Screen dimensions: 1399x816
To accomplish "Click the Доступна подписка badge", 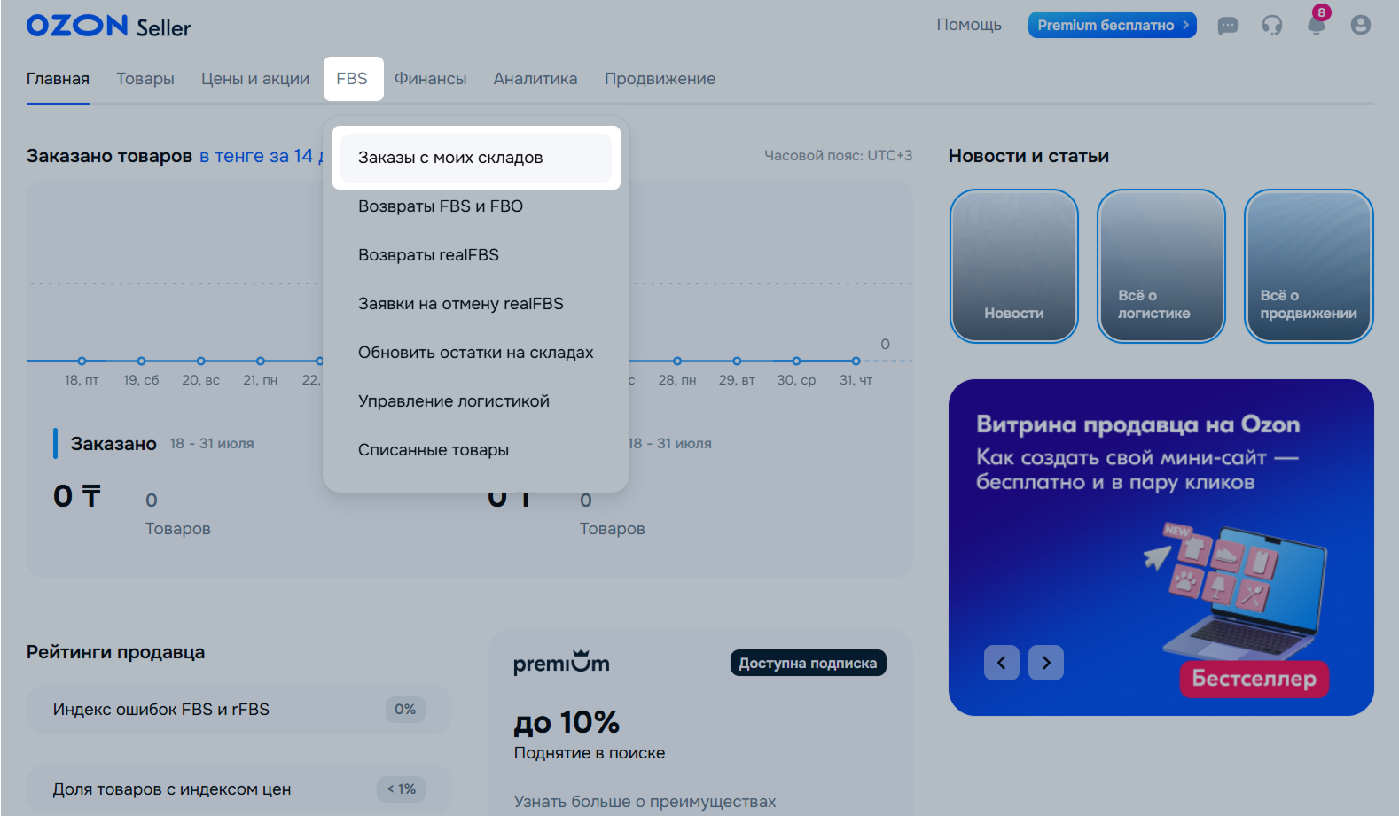I will coord(808,663).
